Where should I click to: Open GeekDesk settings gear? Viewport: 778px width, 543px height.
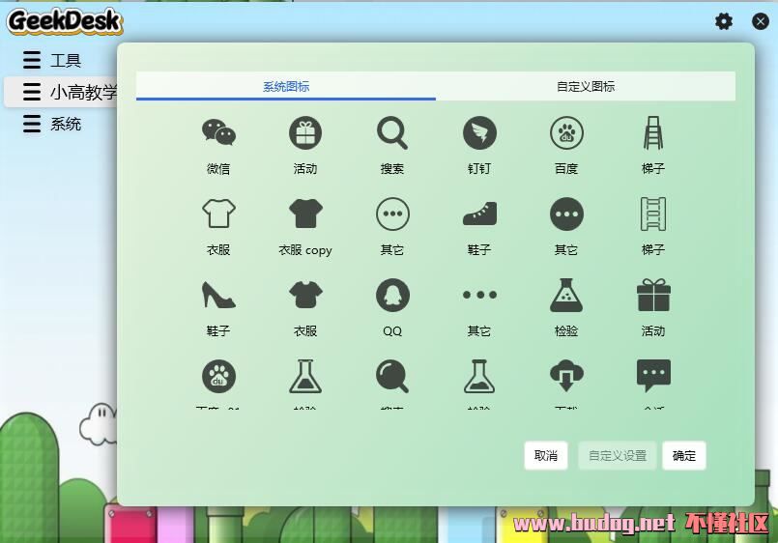click(724, 21)
